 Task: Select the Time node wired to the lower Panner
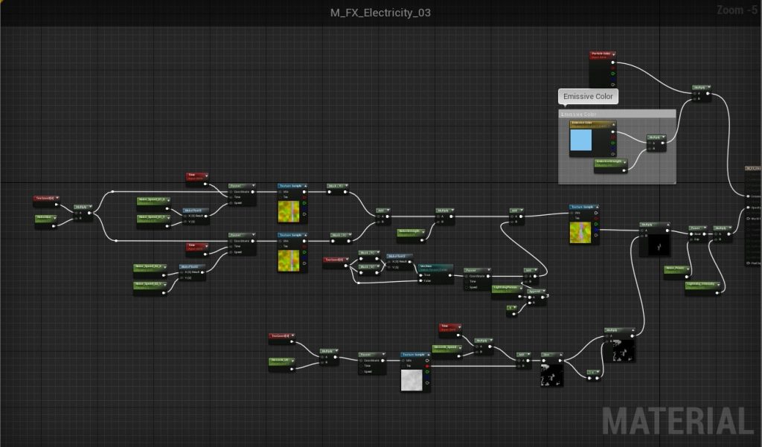(x=197, y=249)
